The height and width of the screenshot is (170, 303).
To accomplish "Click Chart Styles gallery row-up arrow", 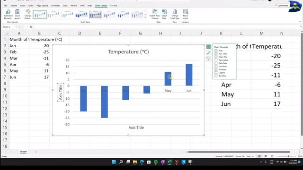I will [x=145, y=12].
